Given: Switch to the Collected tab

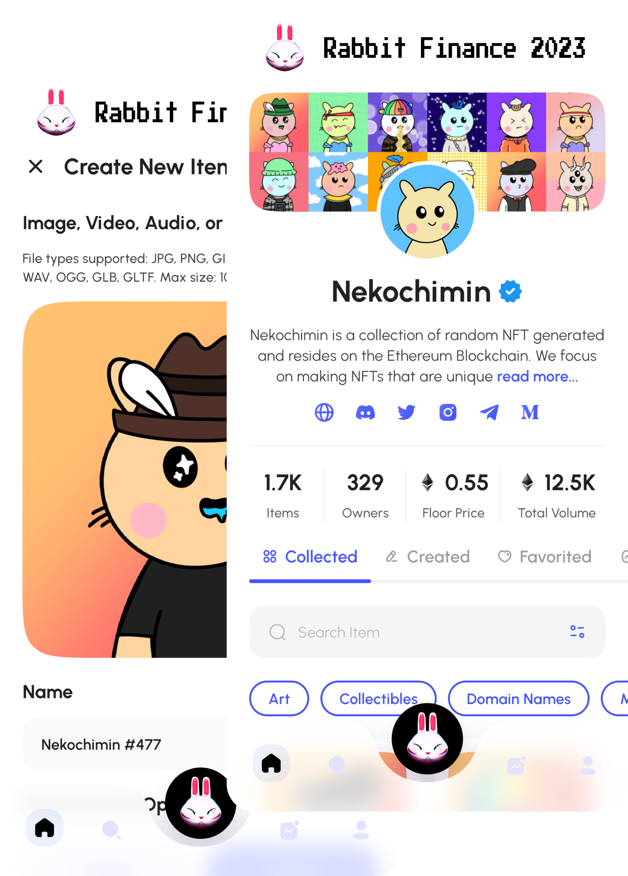Looking at the screenshot, I should click(x=310, y=557).
